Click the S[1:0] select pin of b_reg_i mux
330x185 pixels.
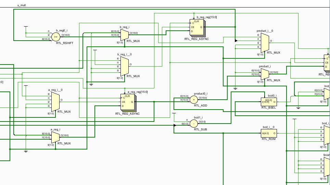[x=120, y=43]
